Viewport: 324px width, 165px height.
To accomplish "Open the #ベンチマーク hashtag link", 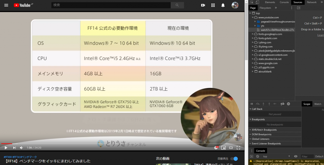I will click(28, 157).
